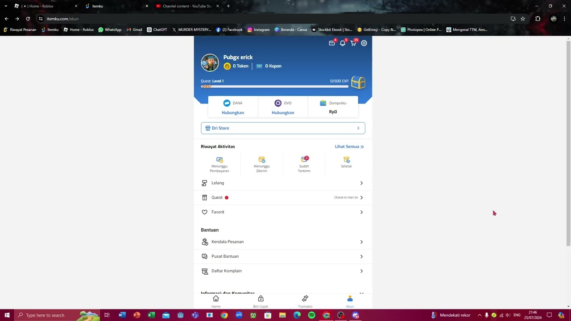This screenshot has width=571, height=321.
Task: Go to Home bottom tab
Action: (216, 301)
